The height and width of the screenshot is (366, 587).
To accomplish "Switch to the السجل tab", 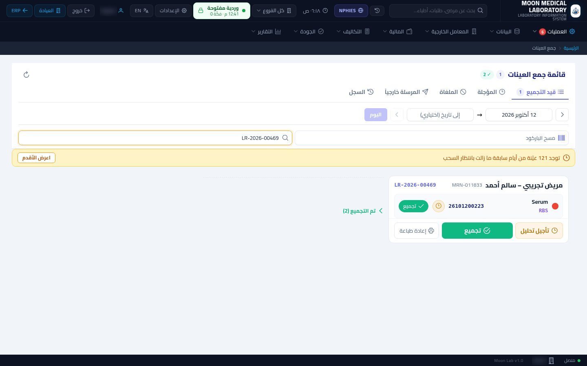I will coord(361,92).
